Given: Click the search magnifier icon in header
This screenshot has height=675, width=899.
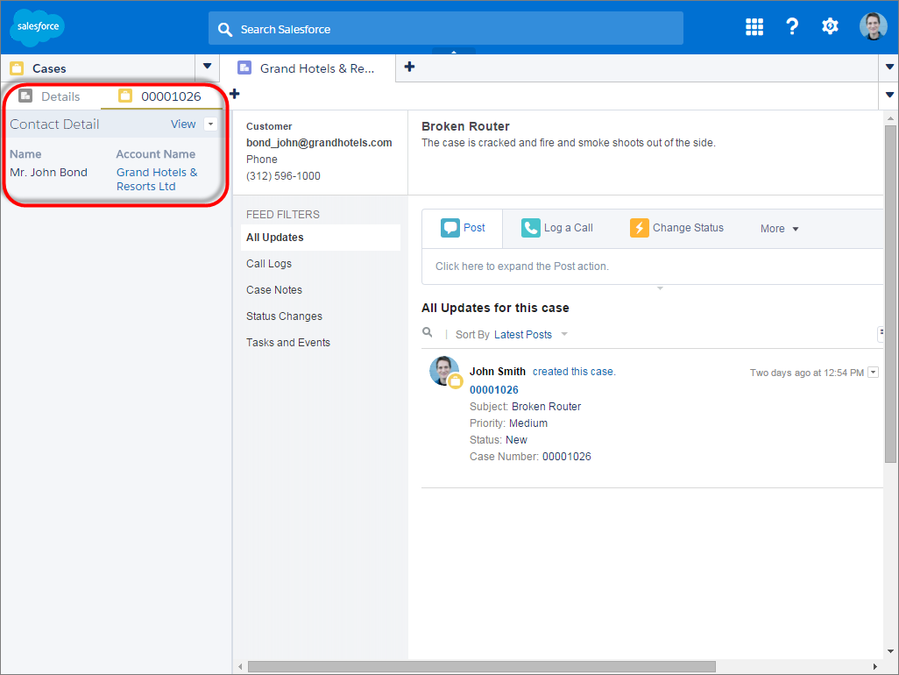Looking at the screenshot, I should (225, 29).
